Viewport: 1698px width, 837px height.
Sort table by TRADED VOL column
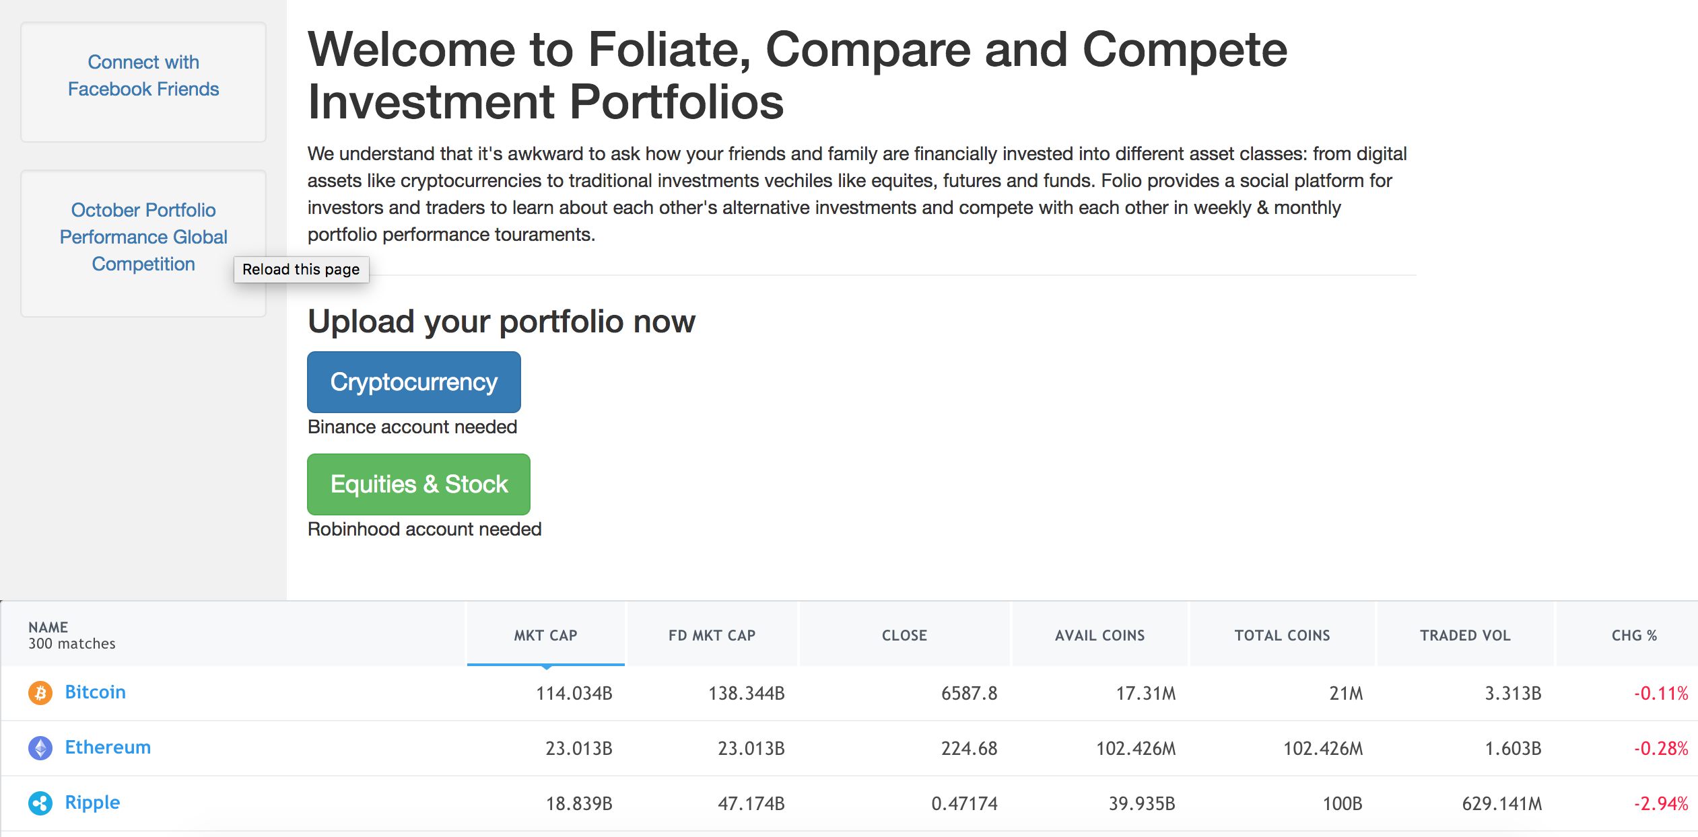1465,635
